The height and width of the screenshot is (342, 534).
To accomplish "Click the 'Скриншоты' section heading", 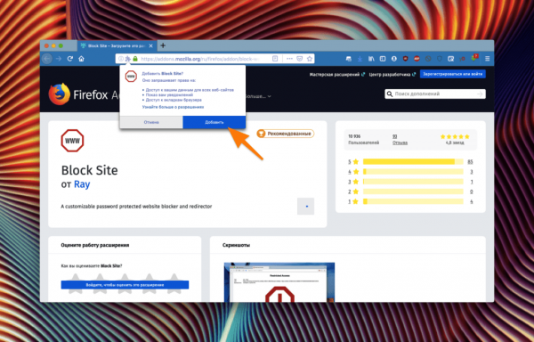I will point(236,245).
